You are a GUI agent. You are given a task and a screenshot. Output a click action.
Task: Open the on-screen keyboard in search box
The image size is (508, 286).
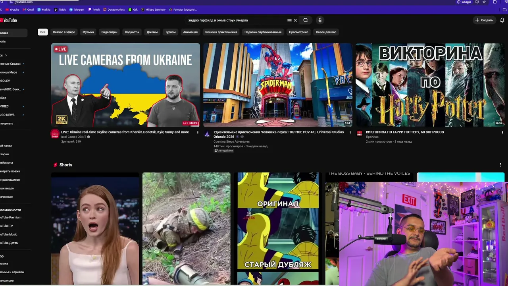[289, 20]
